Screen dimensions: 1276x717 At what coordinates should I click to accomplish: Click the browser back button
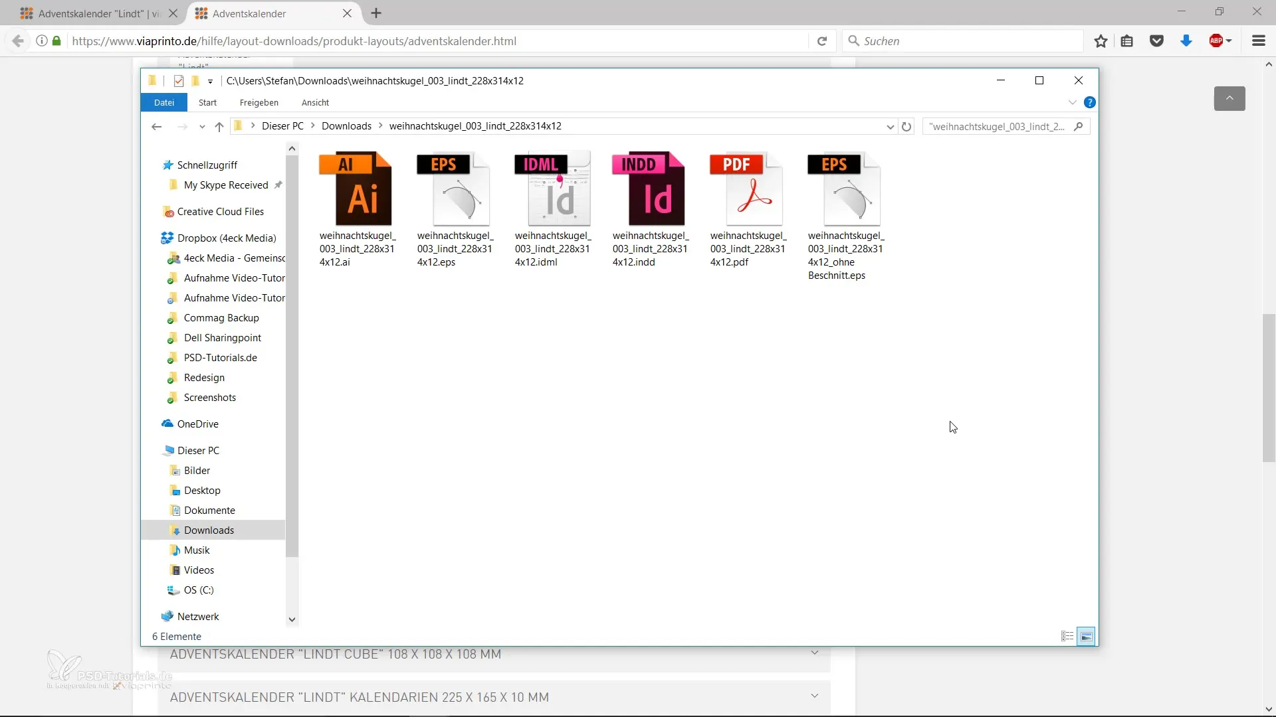tap(18, 41)
